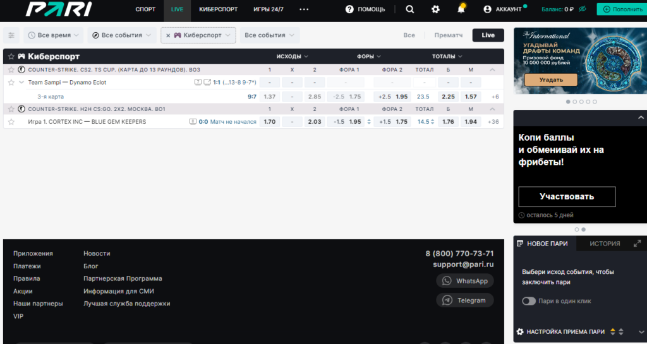Open ИГРЫ 24/7 menu item
Viewport: 647px width, 344px height.
[x=268, y=9]
